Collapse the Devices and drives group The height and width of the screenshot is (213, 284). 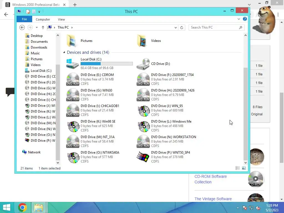[x=64, y=52]
